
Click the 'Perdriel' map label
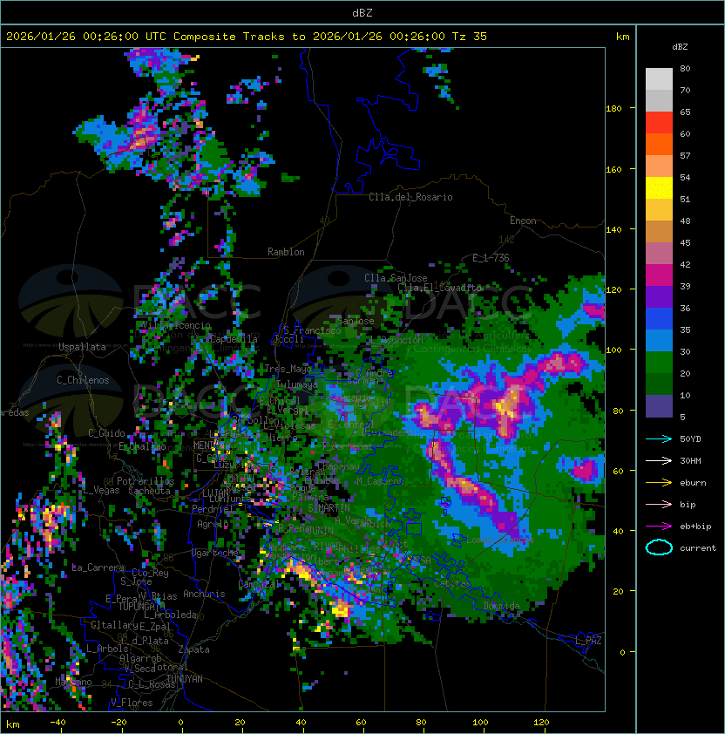tap(212, 509)
